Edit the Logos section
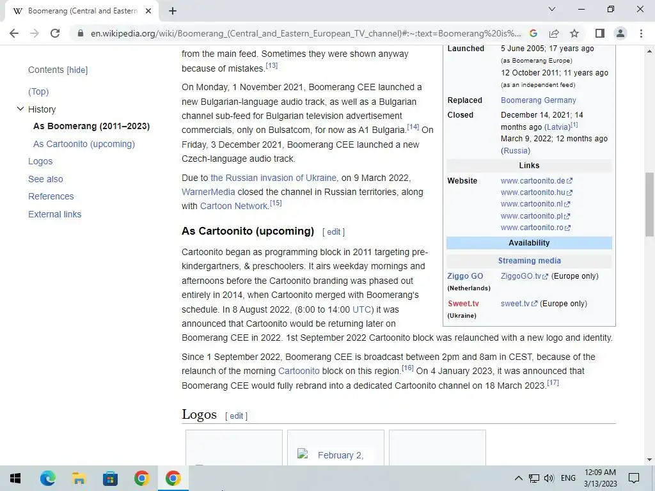 [x=237, y=416]
